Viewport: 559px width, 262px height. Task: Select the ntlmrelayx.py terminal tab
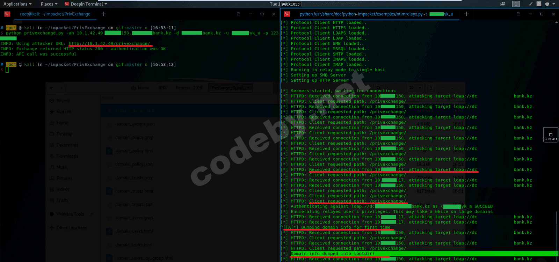pos(376,14)
